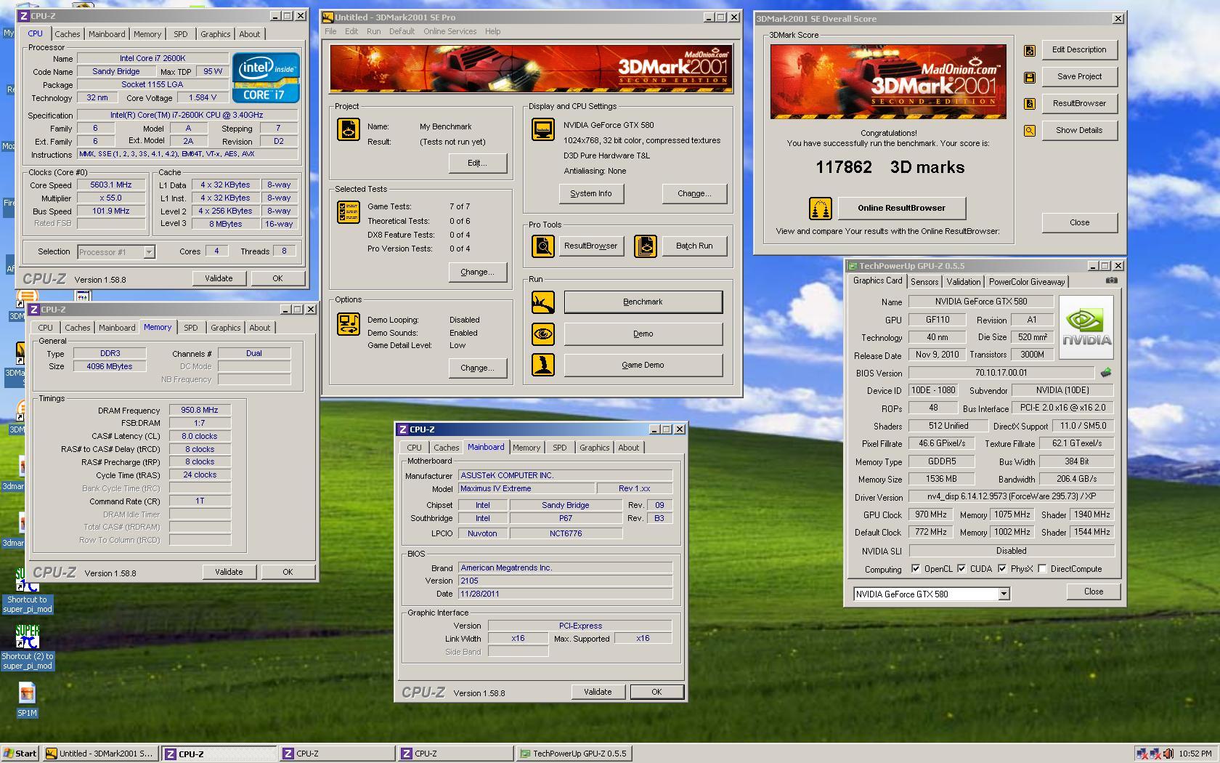The width and height of the screenshot is (1220, 763).
Task: Switch to PowerColor Giveaway tab in GPU-Z
Action: (x=1027, y=282)
